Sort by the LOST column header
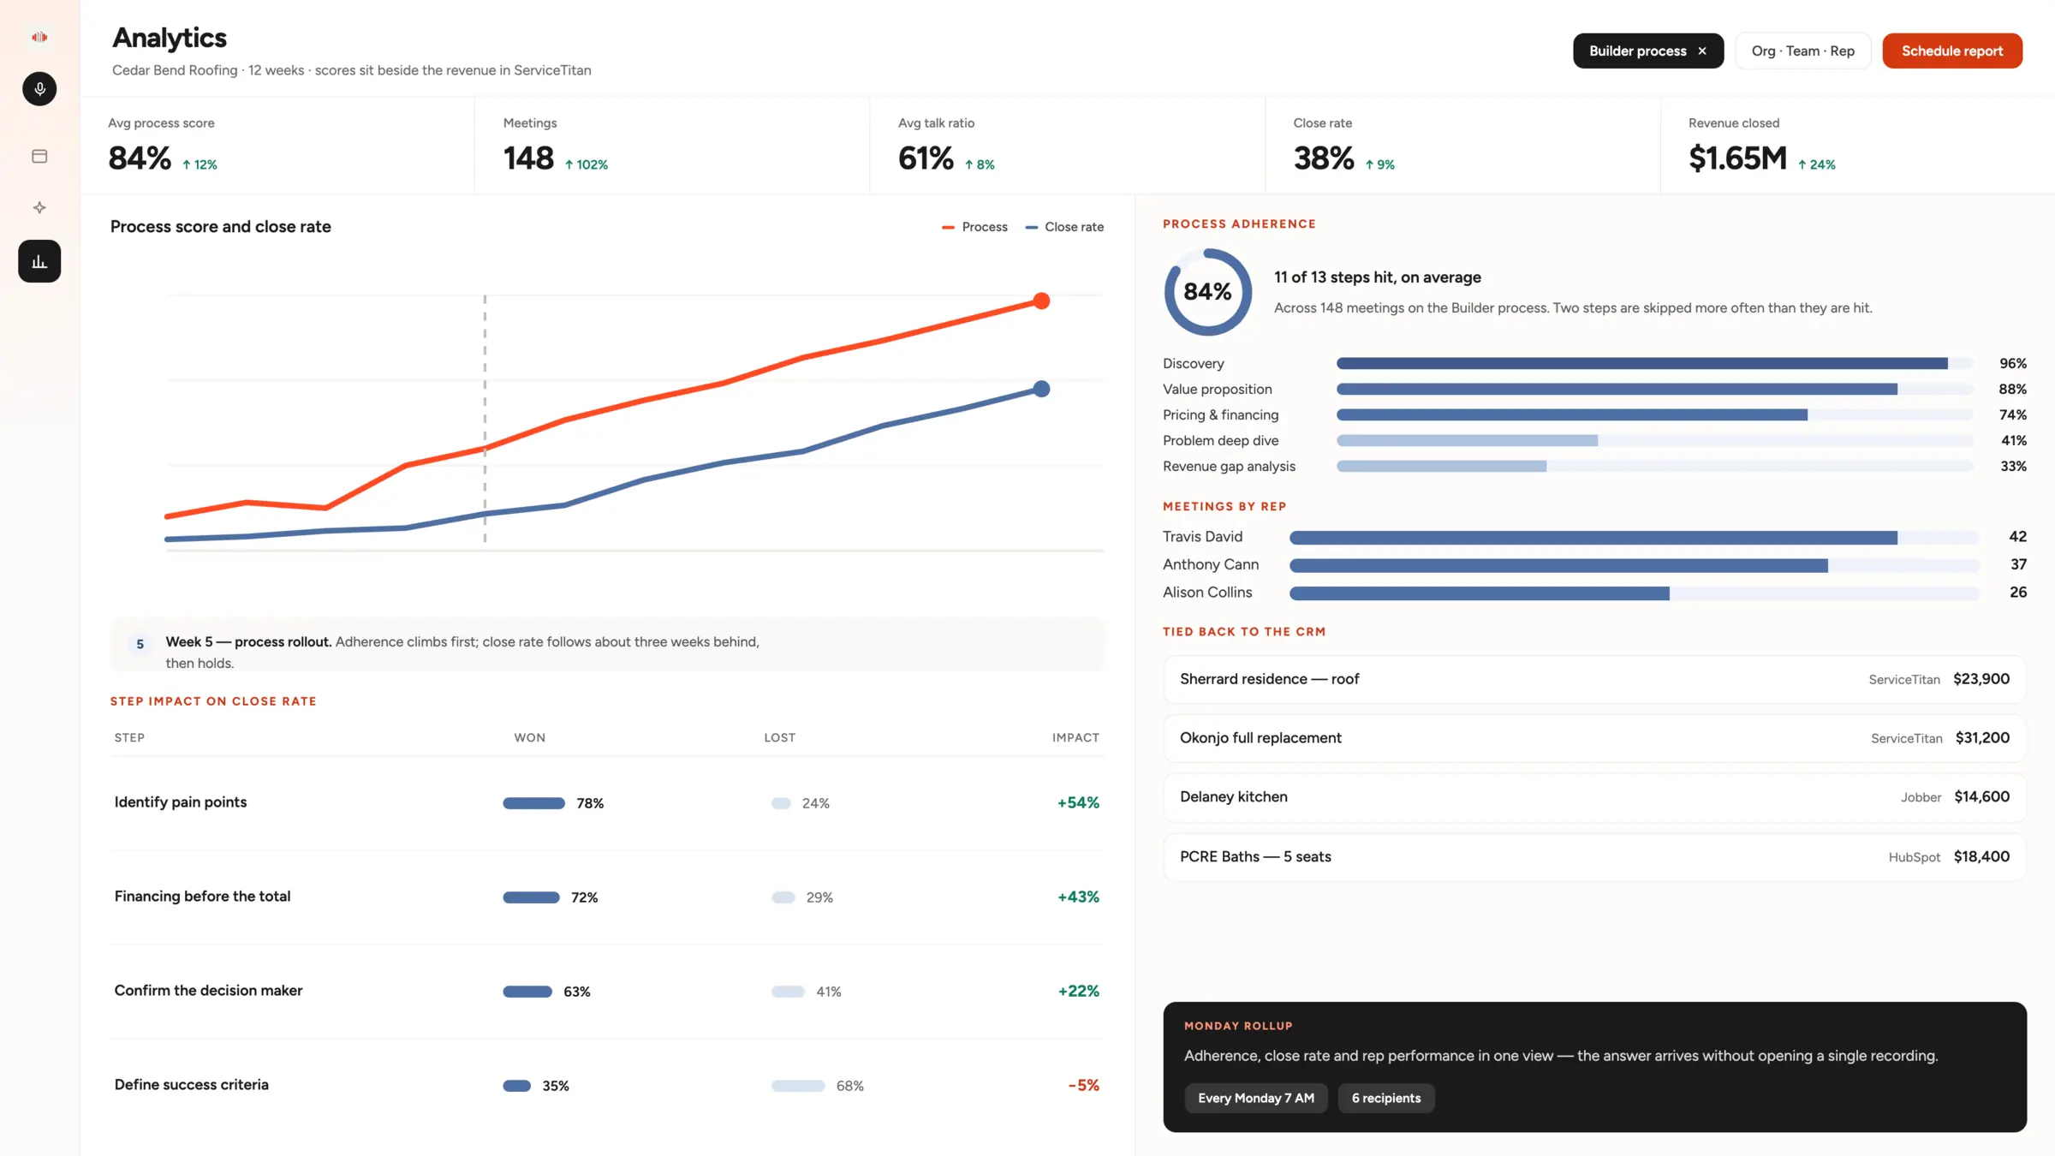Image resolution: width=2055 pixels, height=1156 pixels. tap(779, 737)
